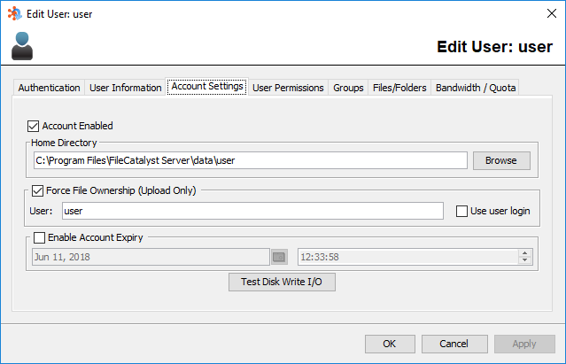This screenshot has width=566, height=364.
Task: Switch to the Authentication tab
Action: [49, 88]
